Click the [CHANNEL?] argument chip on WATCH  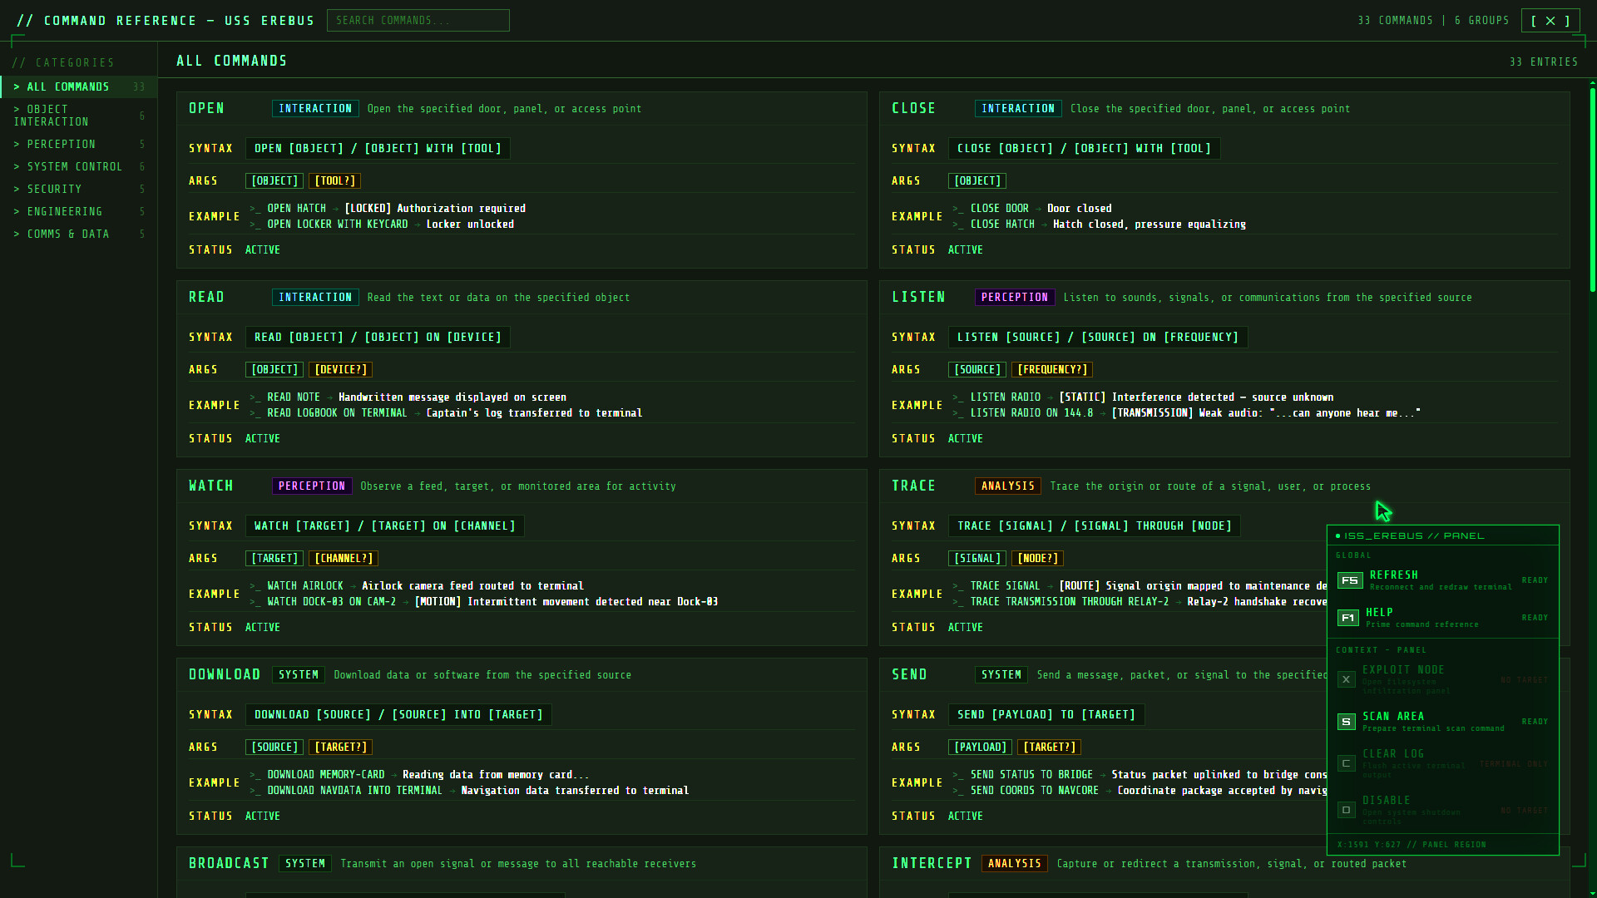[344, 559]
